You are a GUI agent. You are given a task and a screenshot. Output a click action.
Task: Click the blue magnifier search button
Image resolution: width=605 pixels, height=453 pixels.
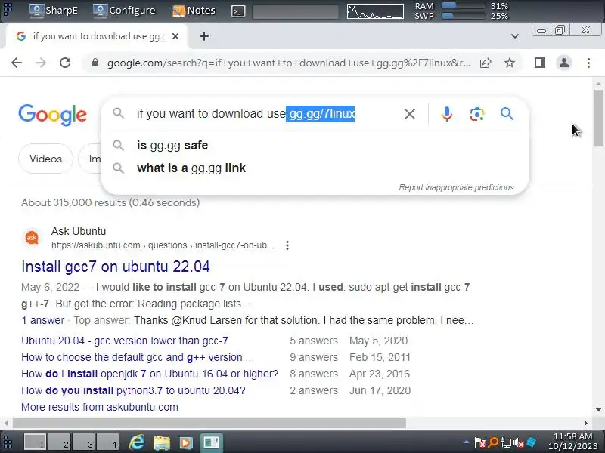tap(507, 114)
